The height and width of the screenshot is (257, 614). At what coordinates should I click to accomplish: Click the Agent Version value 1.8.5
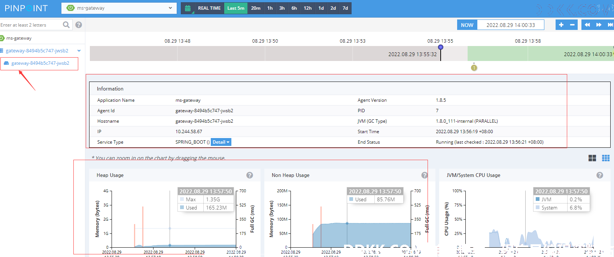pos(441,100)
